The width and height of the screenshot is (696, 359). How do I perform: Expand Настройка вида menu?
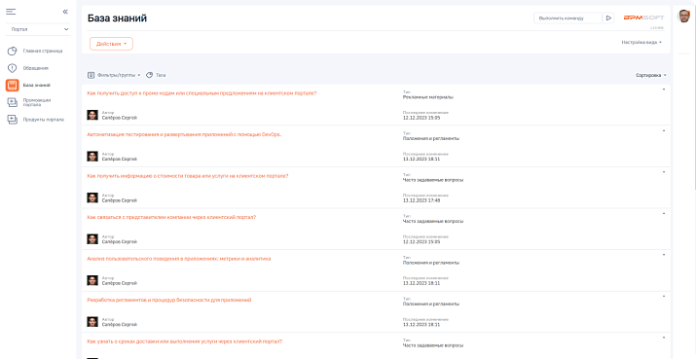coord(641,43)
